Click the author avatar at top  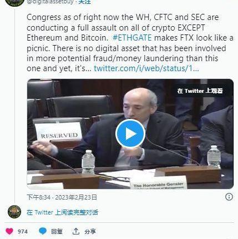coord(14,2)
